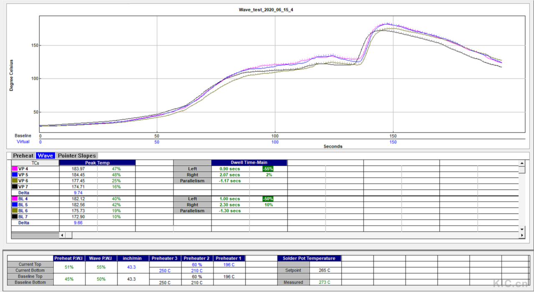The image size is (534, 292).
Task: Click the Peak Temp column header
Action: click(97, 163)
